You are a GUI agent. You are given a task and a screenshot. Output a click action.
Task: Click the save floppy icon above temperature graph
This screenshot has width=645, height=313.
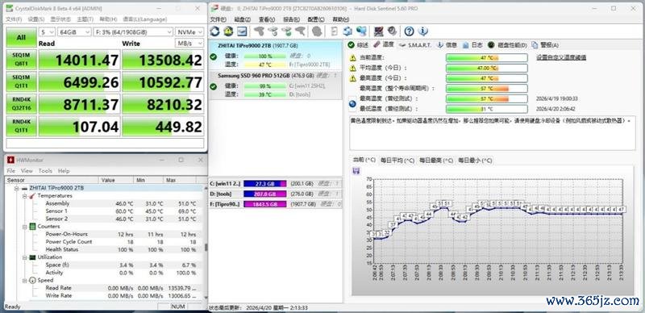coord(356,170)
